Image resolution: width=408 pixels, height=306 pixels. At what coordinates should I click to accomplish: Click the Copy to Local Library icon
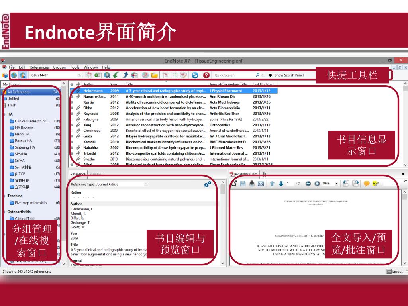point(89,75)
